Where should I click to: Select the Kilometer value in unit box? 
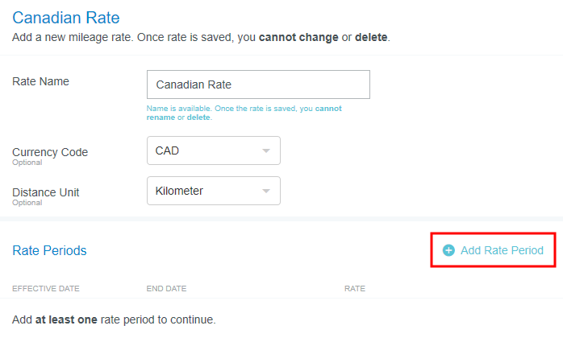point(179,191)
